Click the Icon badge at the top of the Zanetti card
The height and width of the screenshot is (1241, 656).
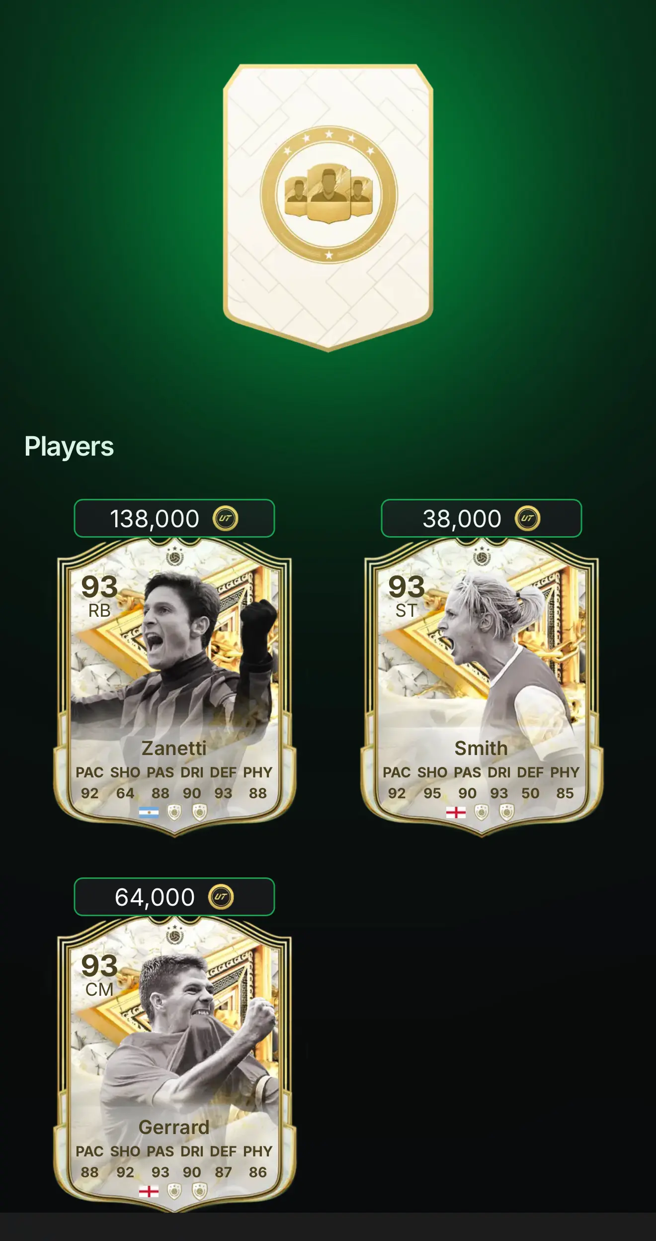pos(174,556)
